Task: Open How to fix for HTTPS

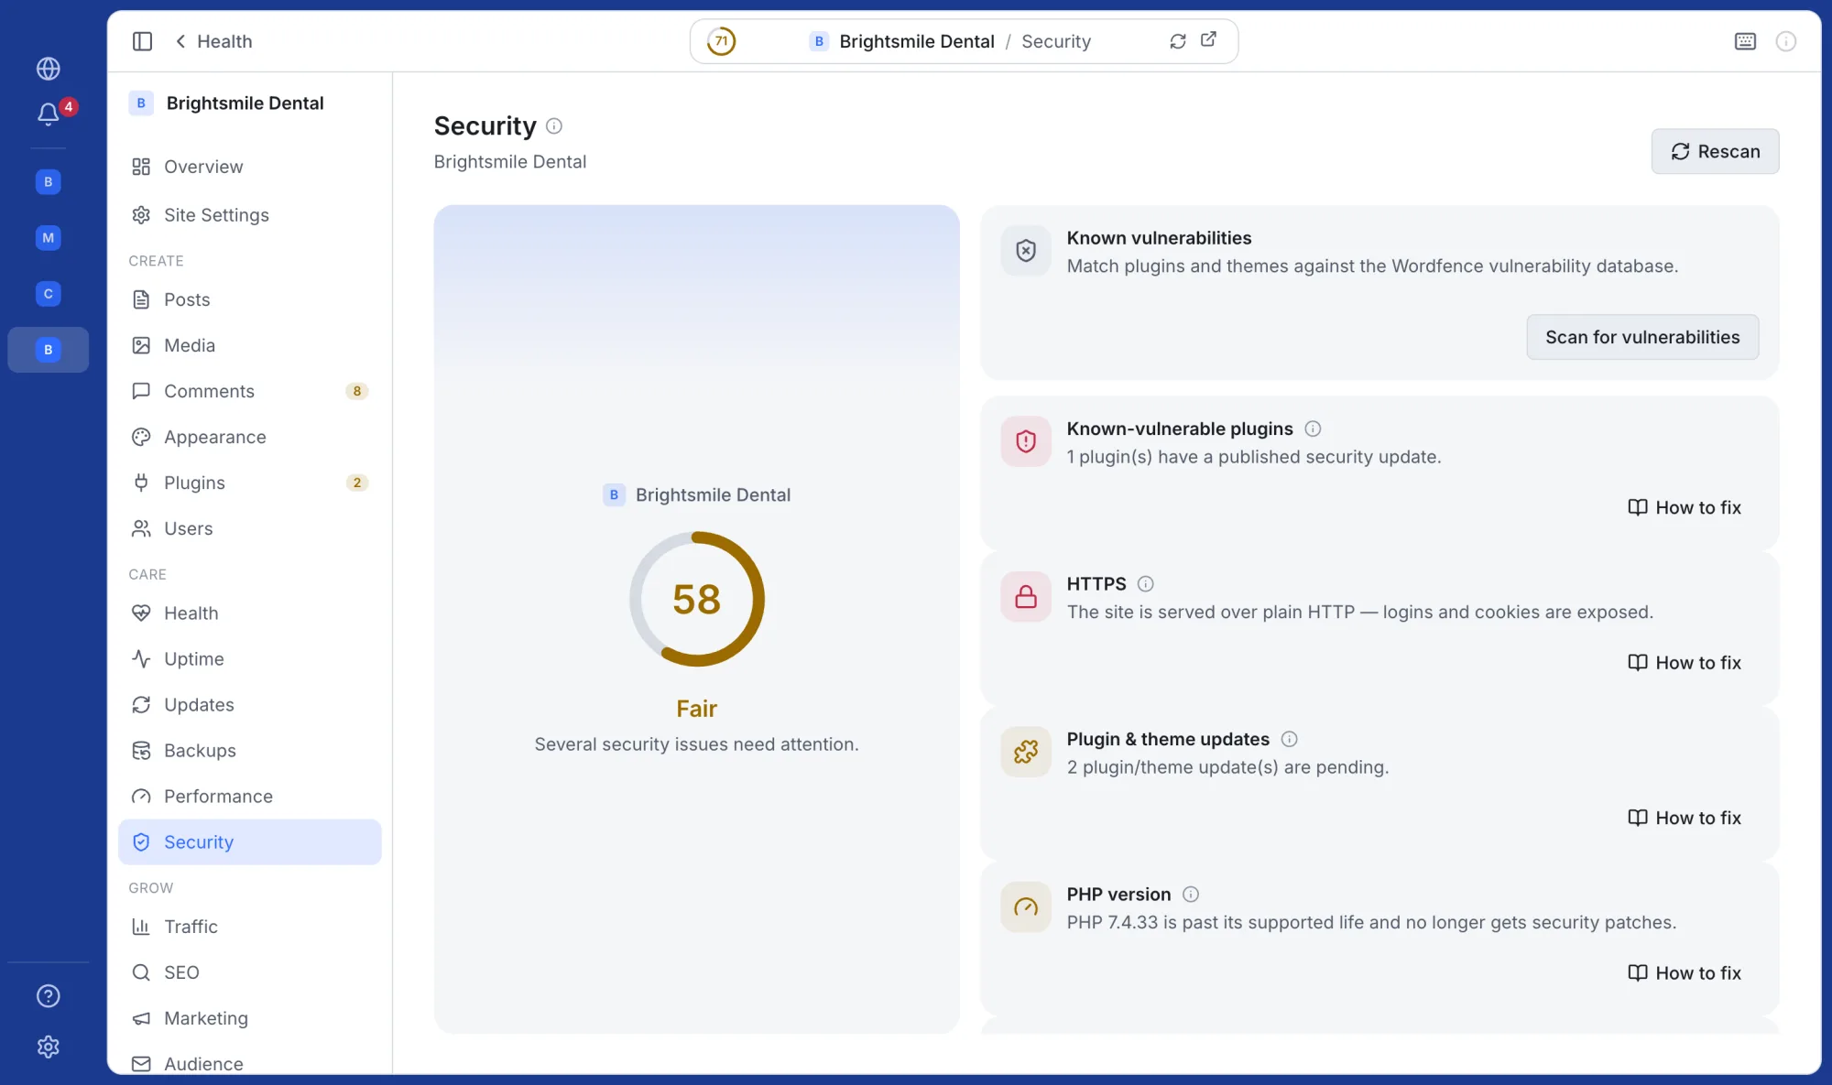Action: (1685, 663)
